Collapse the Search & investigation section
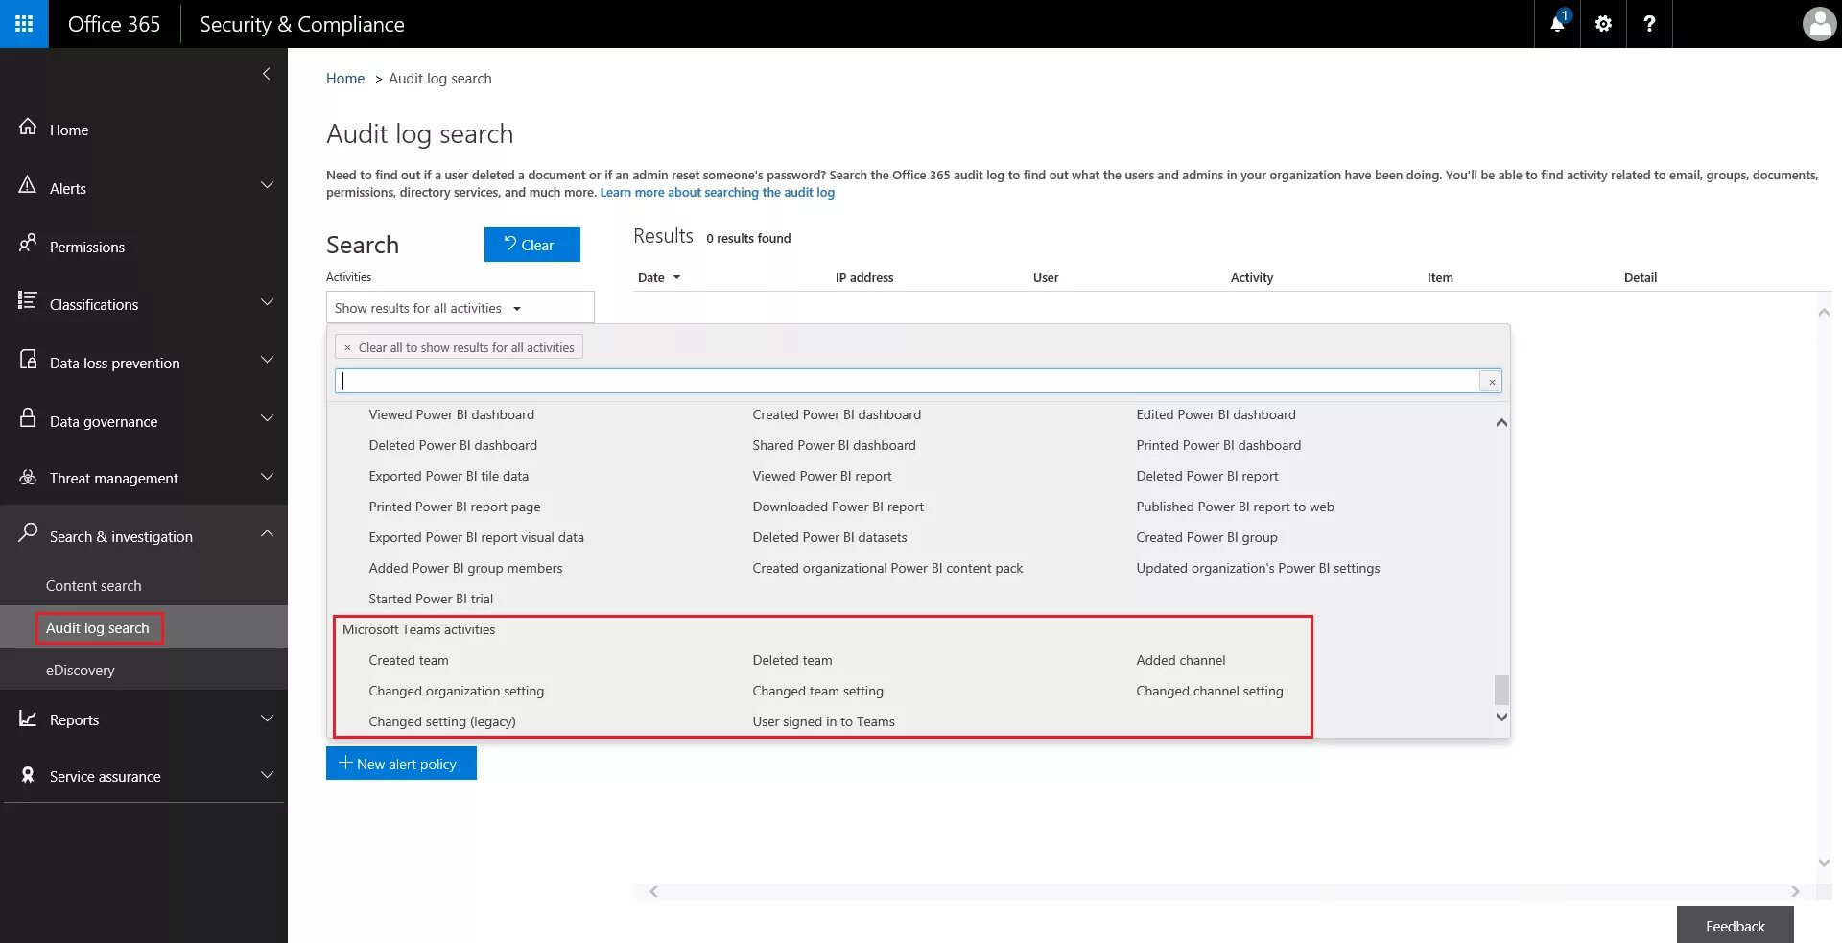Image resolution: width=1842 pixels, height=943 pixels. 267,533
